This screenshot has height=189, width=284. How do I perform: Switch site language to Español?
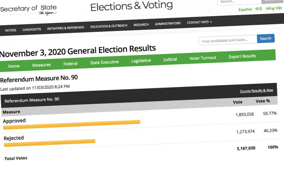[245, 9]
